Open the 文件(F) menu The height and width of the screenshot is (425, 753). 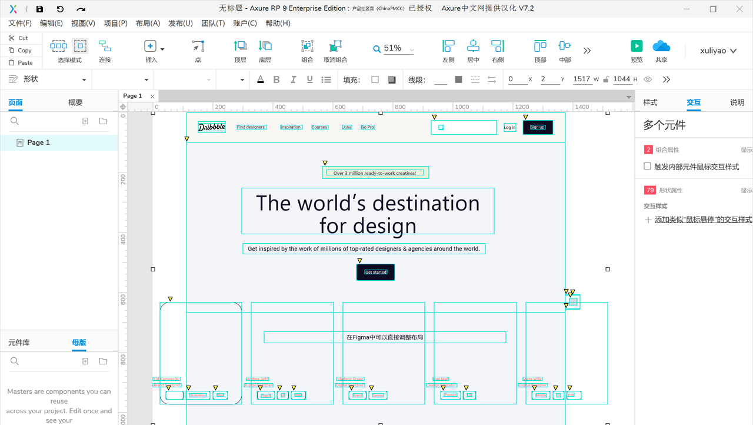(x=20, y=23)
